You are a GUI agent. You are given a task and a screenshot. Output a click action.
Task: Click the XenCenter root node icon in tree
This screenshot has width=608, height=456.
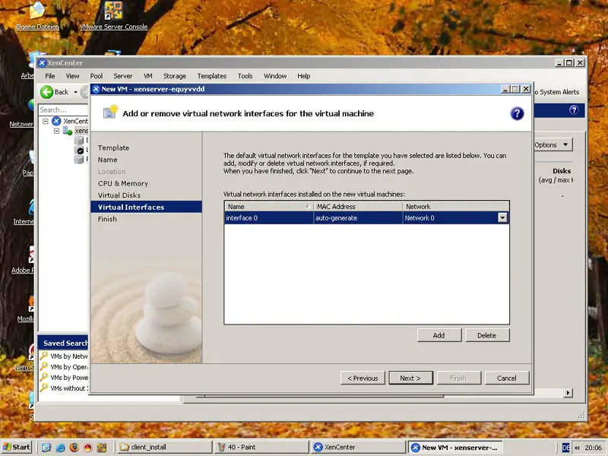[56, 121]
